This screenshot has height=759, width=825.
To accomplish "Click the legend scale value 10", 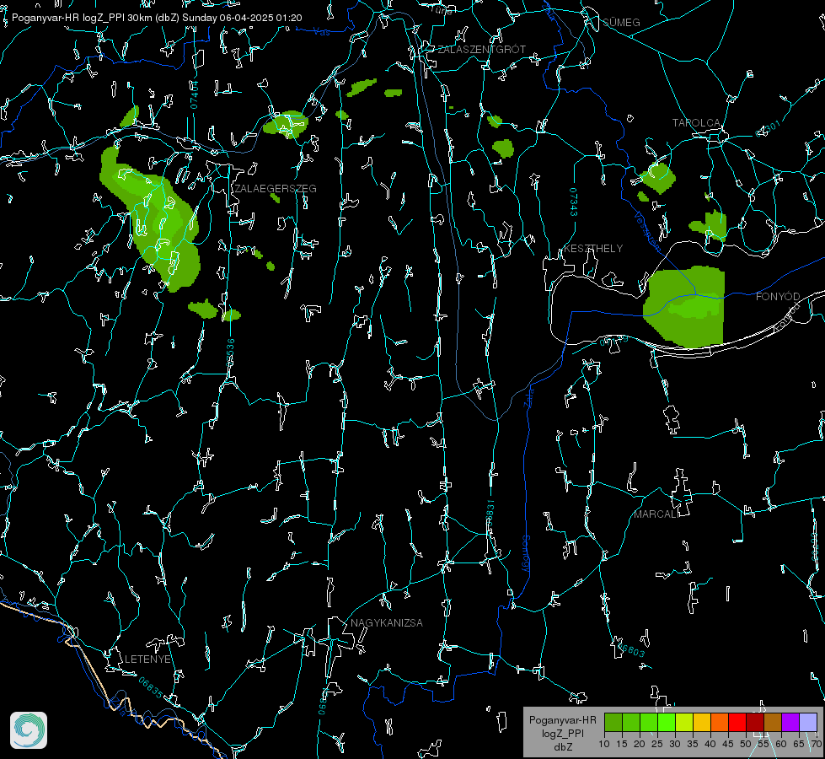I will 604,745.
